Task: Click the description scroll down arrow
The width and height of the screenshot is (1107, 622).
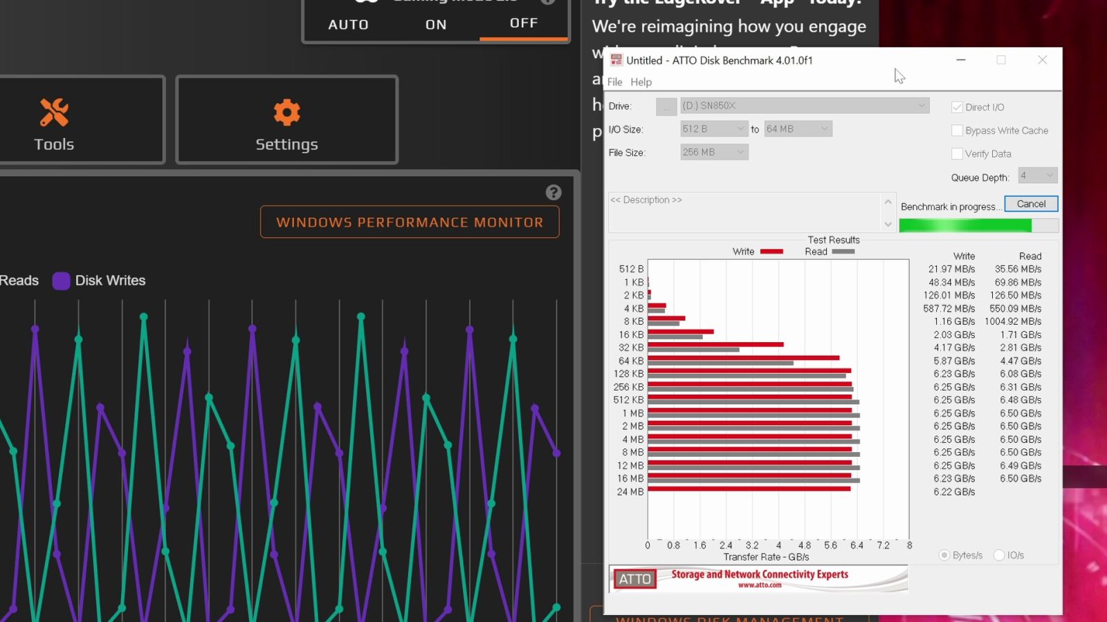Action: pos(888,224)
